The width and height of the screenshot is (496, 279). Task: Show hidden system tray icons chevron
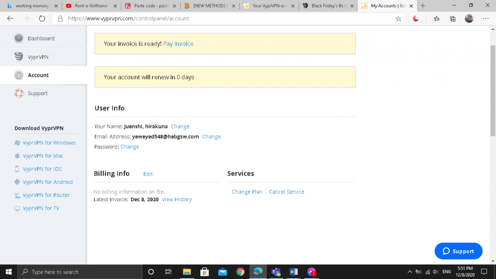pyautogui.click(x=410, y=272)
